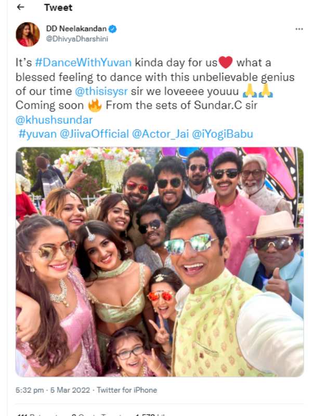
Task: Click the fire emoji after Coming soon
Action: point(95,106)
